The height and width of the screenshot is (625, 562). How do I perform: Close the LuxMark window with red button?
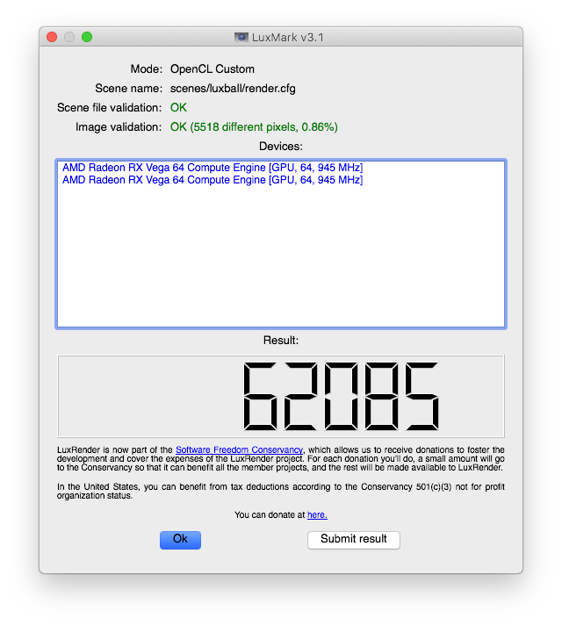pos(52,37)
